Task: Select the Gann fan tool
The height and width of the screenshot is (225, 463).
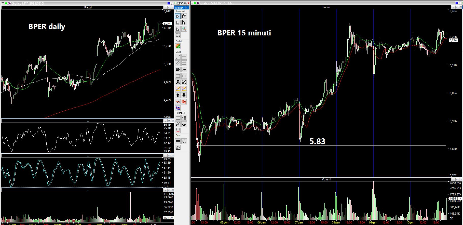Action: (x=178, y=147)
